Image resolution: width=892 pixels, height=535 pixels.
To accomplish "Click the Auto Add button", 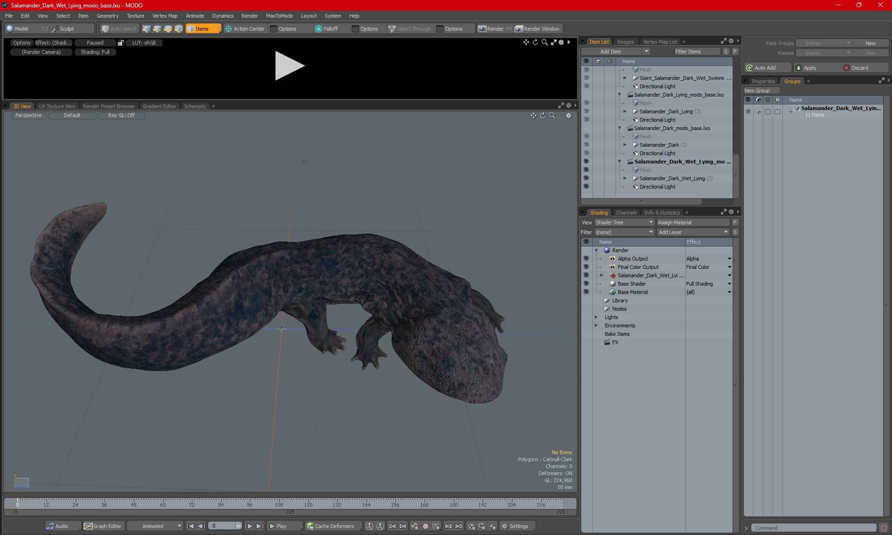I will 767,68.
